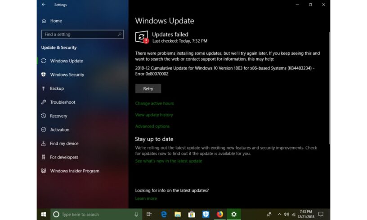Open Microsoft Store from the taskbar

(192, 215)
